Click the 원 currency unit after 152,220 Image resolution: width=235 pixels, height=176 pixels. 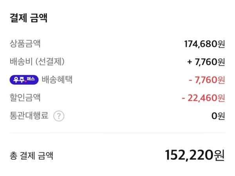click(x=219, y=155)
